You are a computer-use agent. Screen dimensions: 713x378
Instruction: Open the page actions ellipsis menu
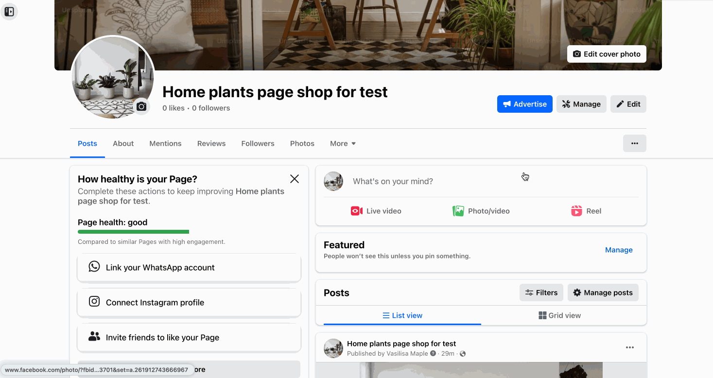(634, 143)
